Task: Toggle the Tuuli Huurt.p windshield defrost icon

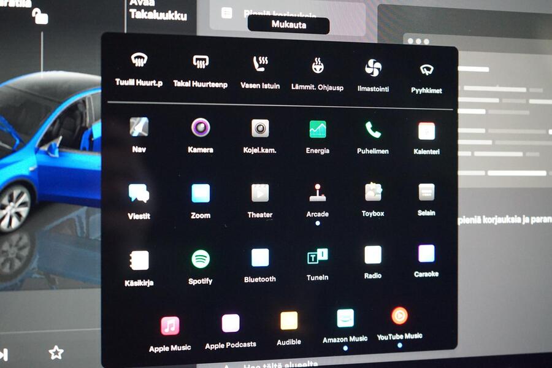Action: coord(139,60)
